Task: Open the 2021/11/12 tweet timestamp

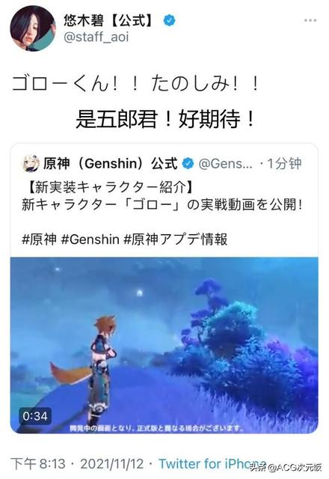Action: 111,464
